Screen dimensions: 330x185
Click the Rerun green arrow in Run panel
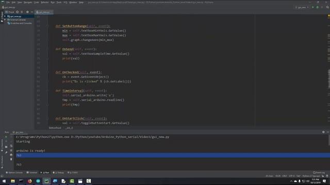6,137
